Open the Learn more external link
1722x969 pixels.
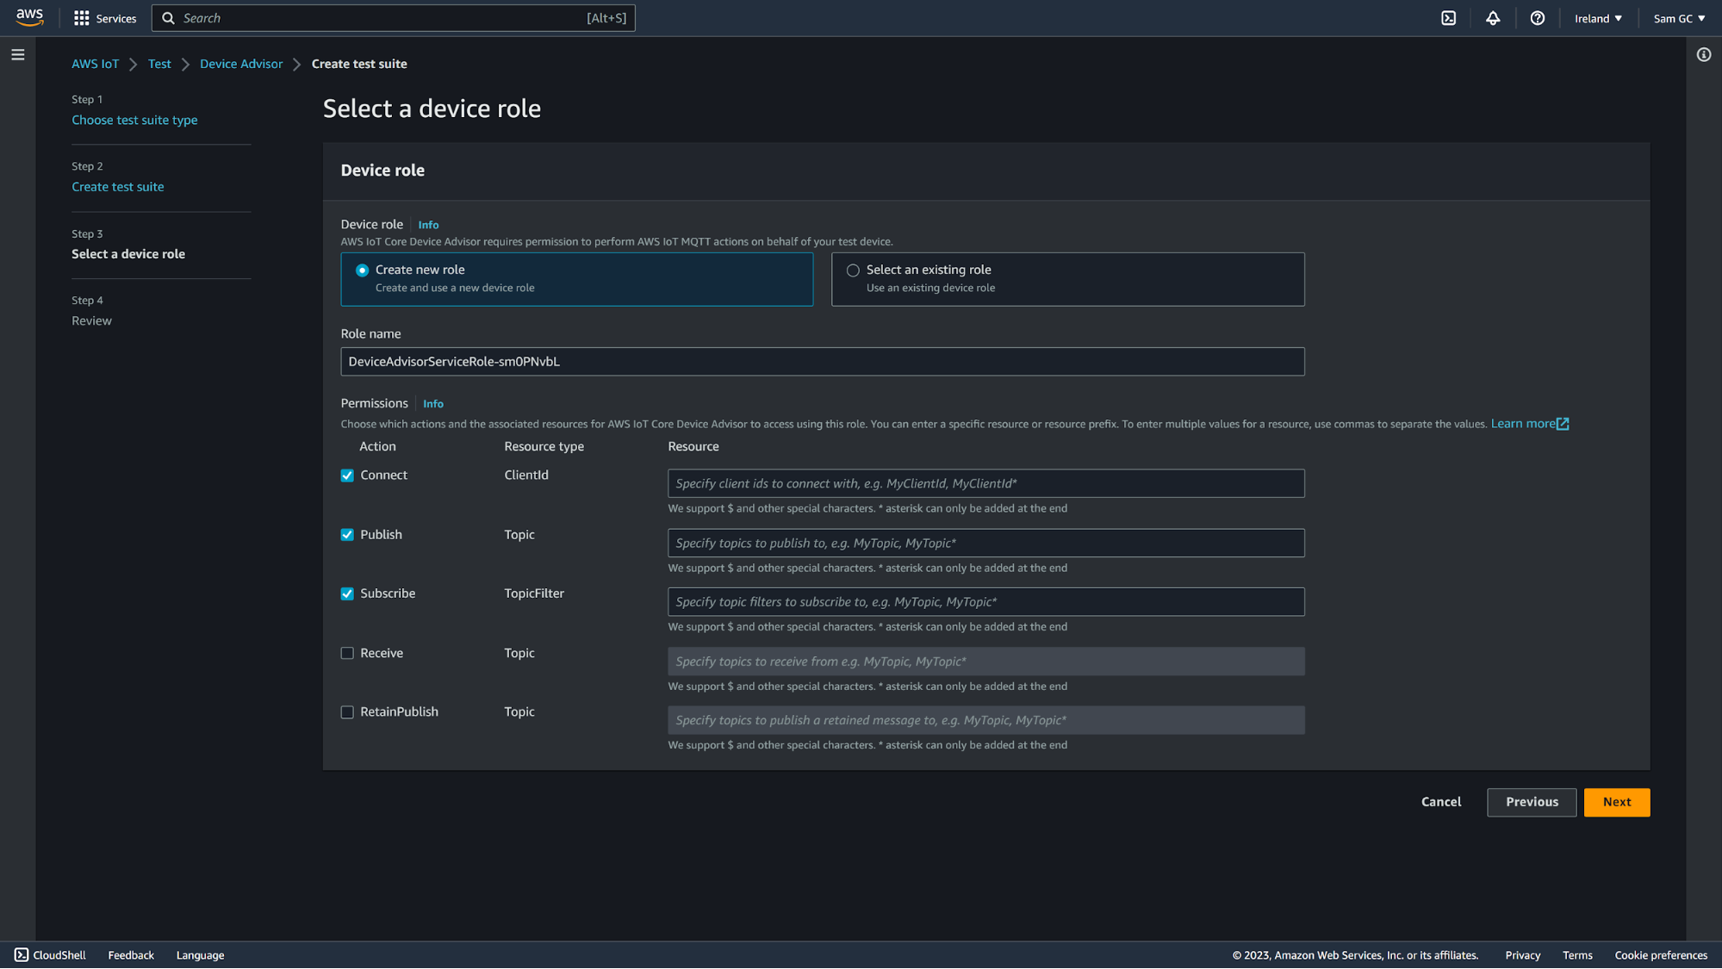click(1529, 424)
